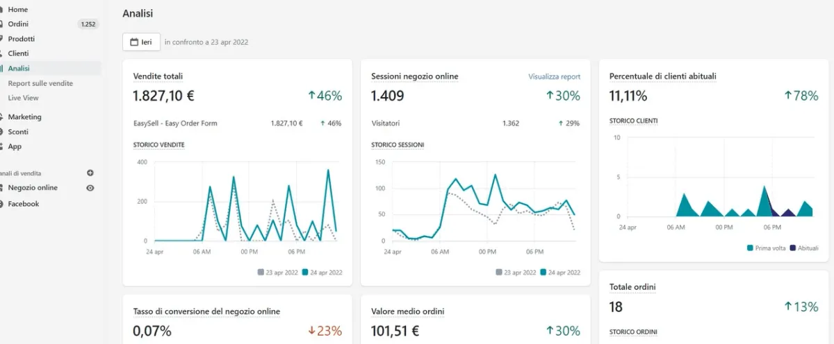Click the App icon in sidebar
The image size is (834, 344).
coord(1,146)
